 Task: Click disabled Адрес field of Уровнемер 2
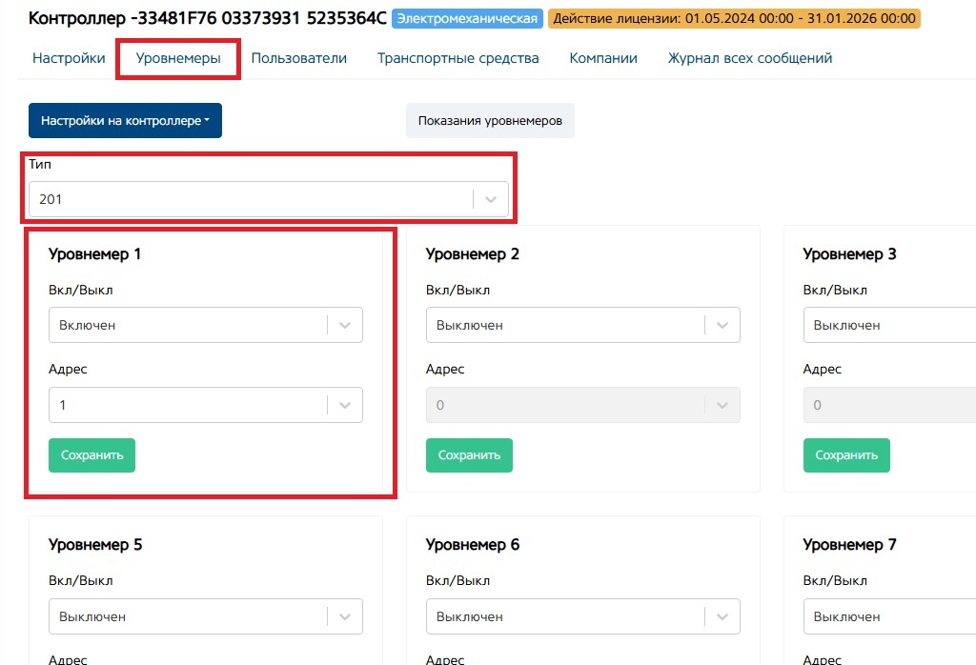coord(582,405)
